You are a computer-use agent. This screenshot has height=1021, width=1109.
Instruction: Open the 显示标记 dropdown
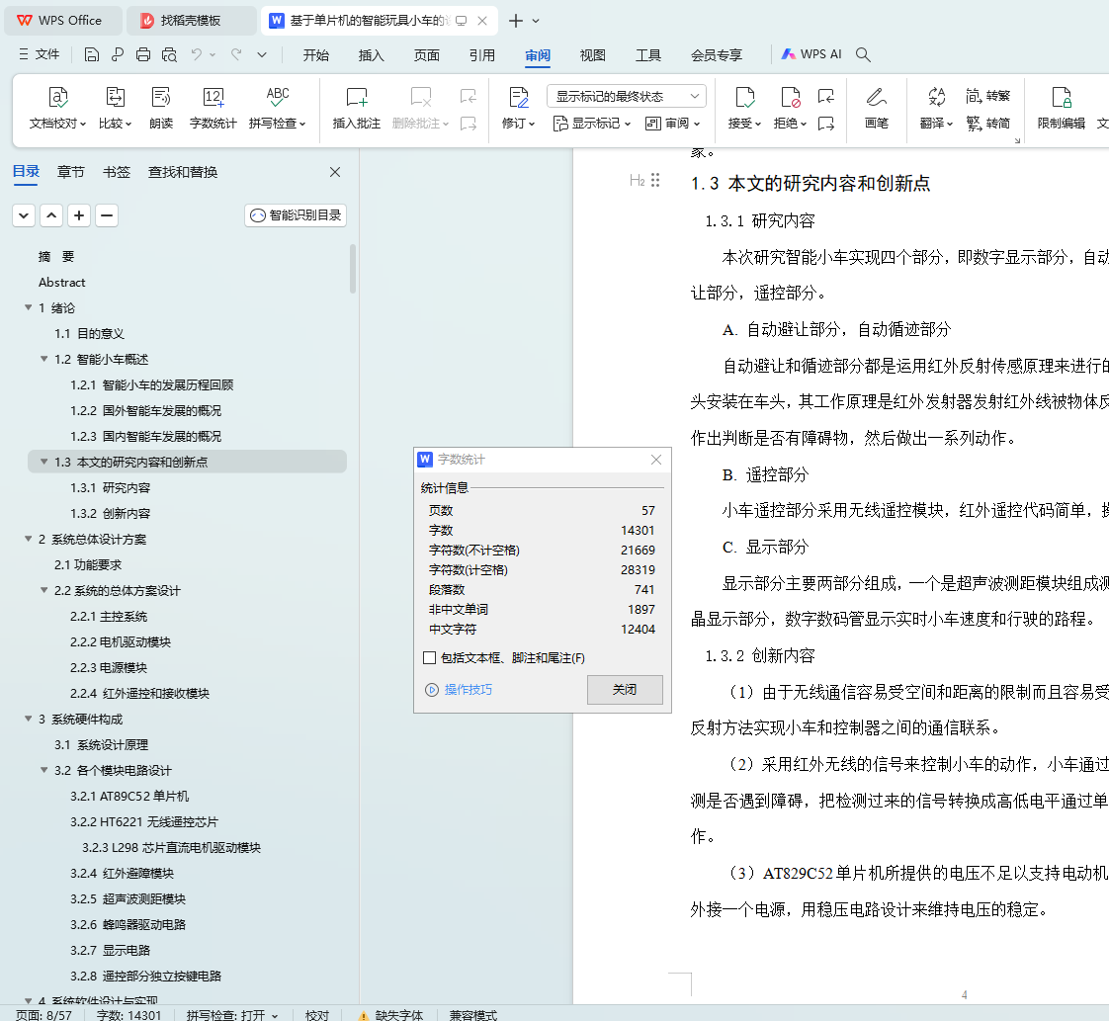[x=591, y=124]
